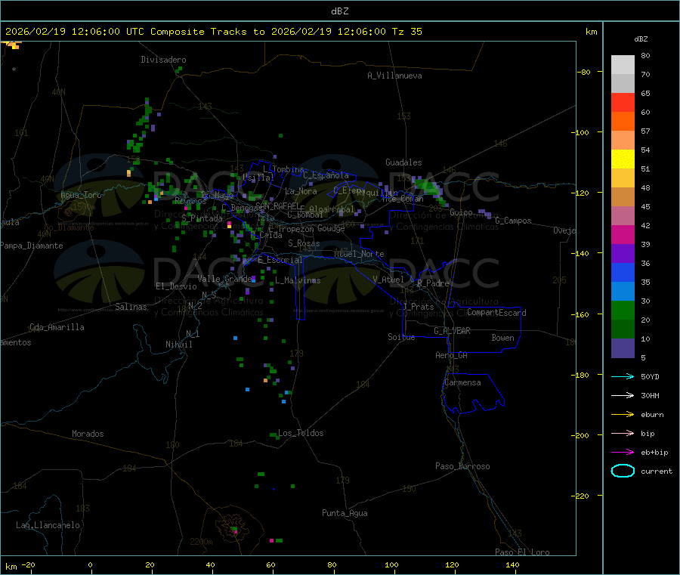
Task: Click the 'V_Atuel' map label
Action: coord(388,280)
